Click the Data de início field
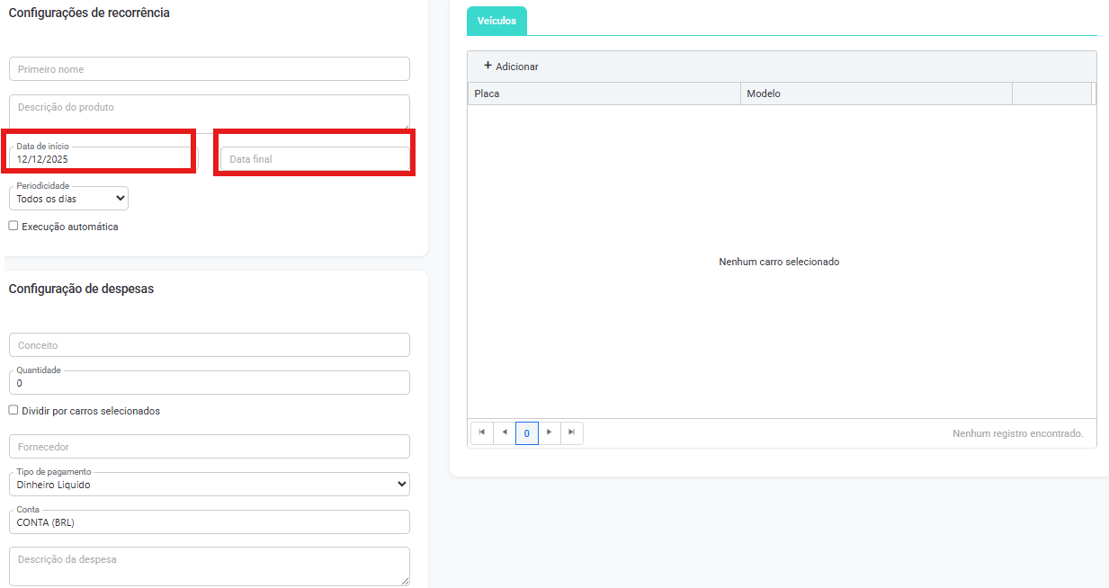Image resolution: width=1109 pixels, height=588 pixels. [101, 158]
